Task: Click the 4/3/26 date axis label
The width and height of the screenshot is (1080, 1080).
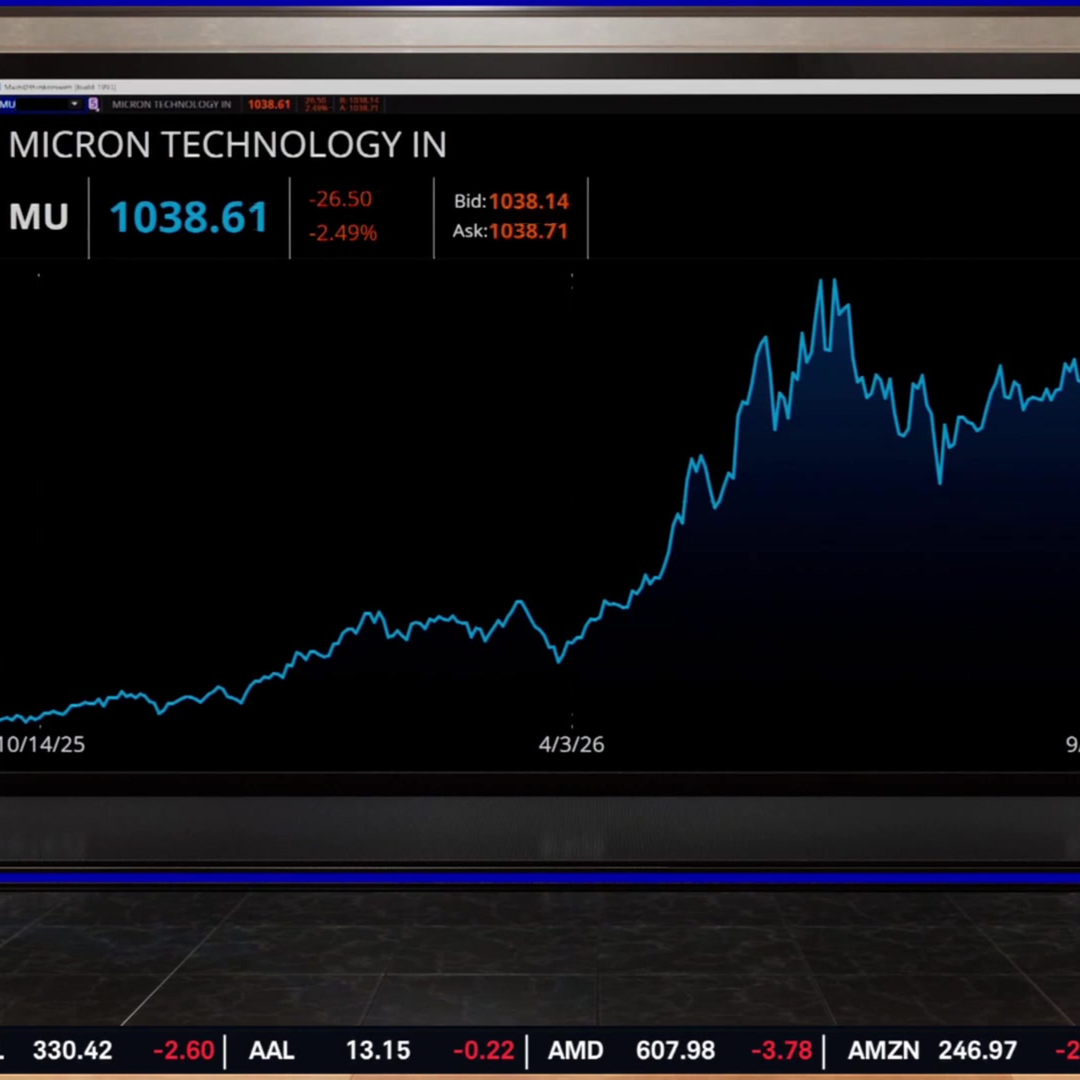Action: tap(571, 744)
